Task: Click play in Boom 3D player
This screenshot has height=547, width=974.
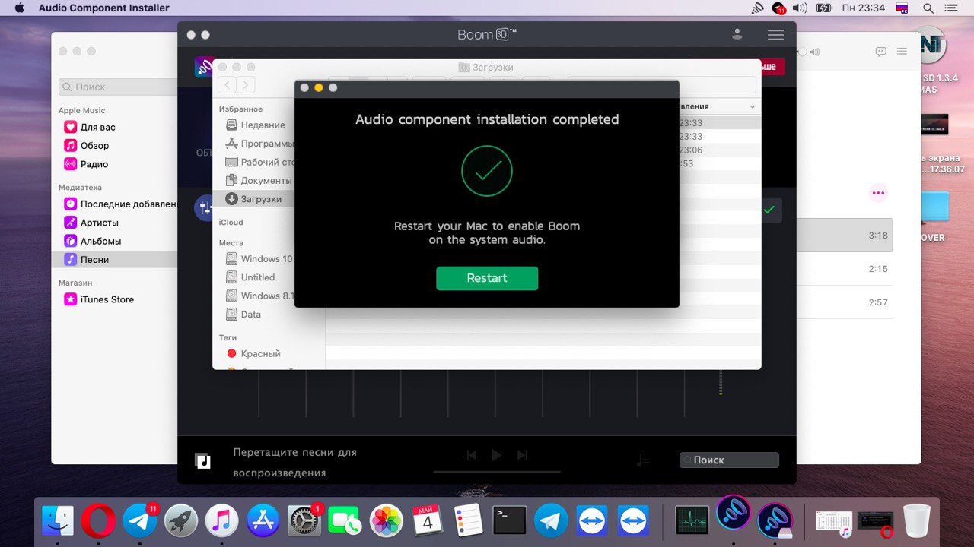Action: [x=496, y=455]
